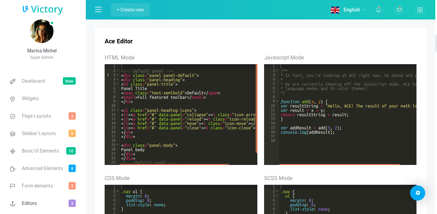Click the Advanced Elements cup icon
437x214 pixels.
tap(13, 168)
